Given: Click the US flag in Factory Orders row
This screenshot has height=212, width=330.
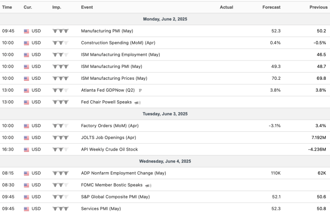Looking at the screenshot, I should [x=26, y=126].
